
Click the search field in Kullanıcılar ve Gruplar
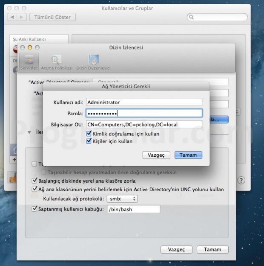(x=217, y=17)
